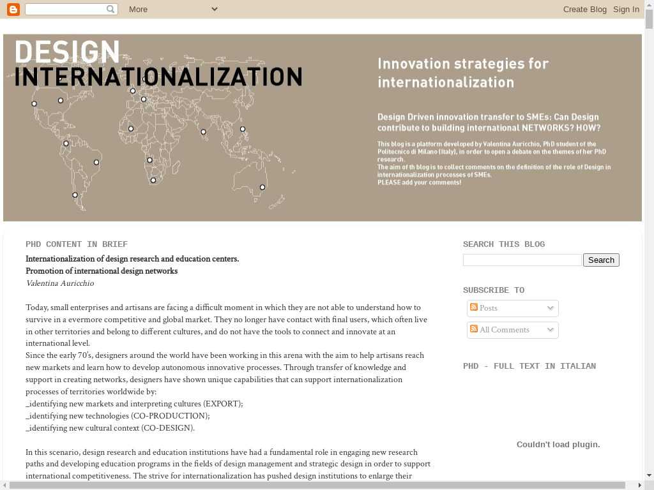Click the vertical scrollbar down arrow

pos(649,475)
